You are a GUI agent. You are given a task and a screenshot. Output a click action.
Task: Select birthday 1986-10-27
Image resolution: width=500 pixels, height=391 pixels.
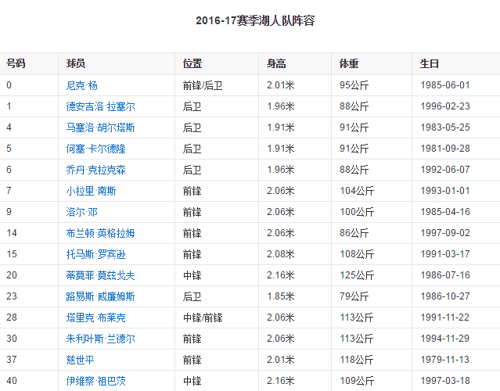click(445, 296)
